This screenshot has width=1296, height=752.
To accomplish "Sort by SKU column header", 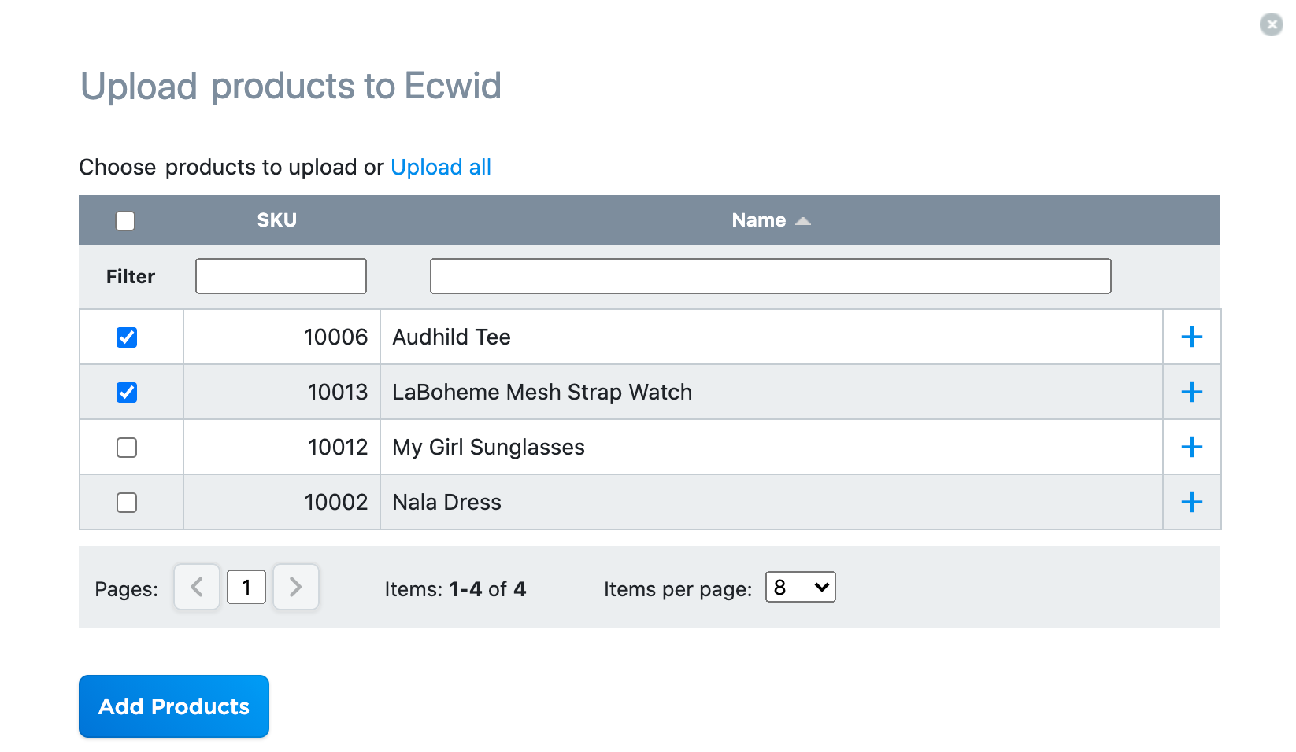I will [276, 220].
